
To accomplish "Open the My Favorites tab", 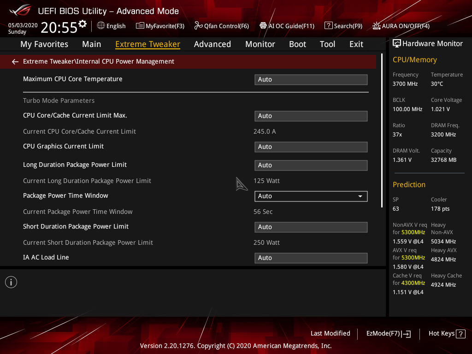I will [44, 44].
